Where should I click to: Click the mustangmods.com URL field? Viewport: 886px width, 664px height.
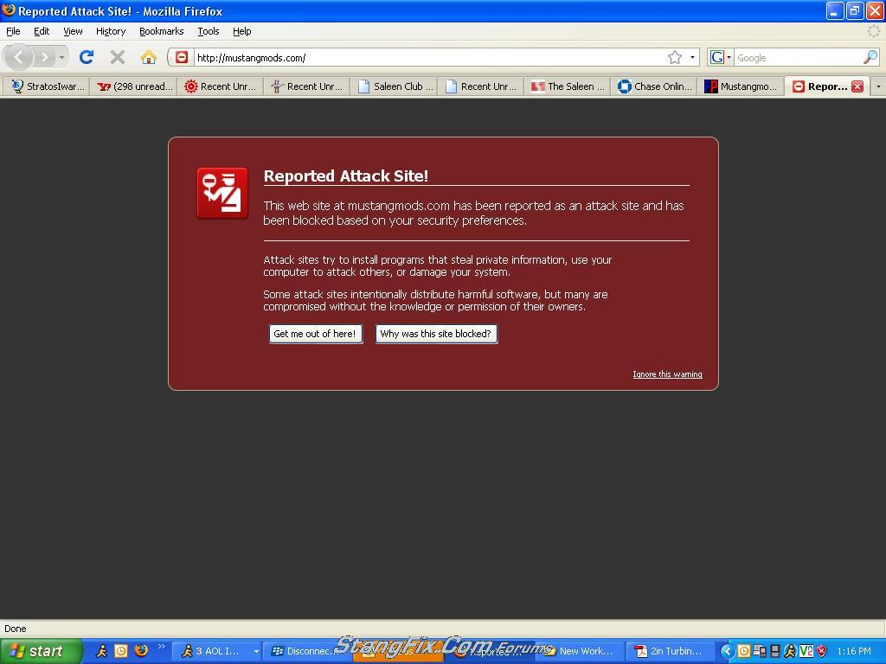point(429,58)
